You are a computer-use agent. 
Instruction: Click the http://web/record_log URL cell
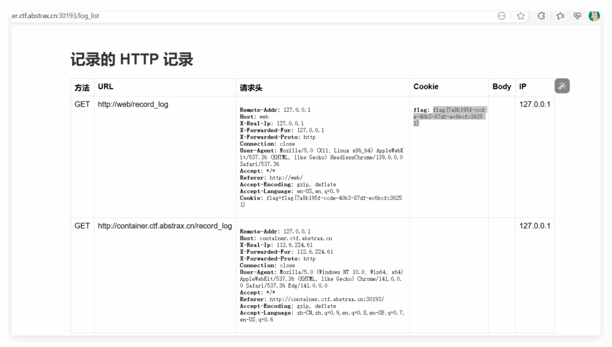pyautogui.click(x=133, y=105)
